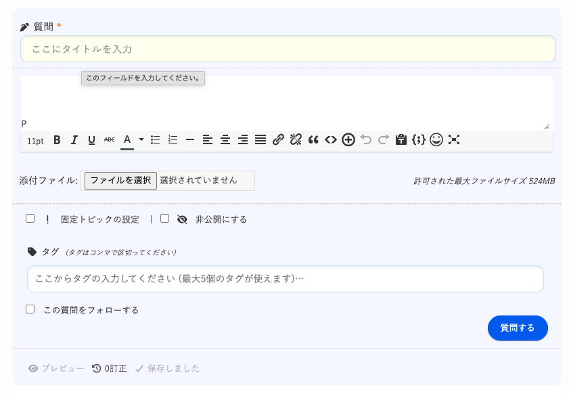Insert a blockquote

[313, 140]
